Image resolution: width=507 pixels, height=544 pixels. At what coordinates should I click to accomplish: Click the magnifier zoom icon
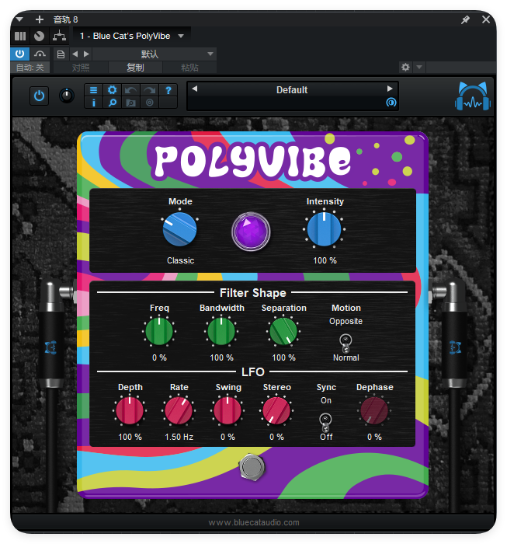(x=112, y=103)
